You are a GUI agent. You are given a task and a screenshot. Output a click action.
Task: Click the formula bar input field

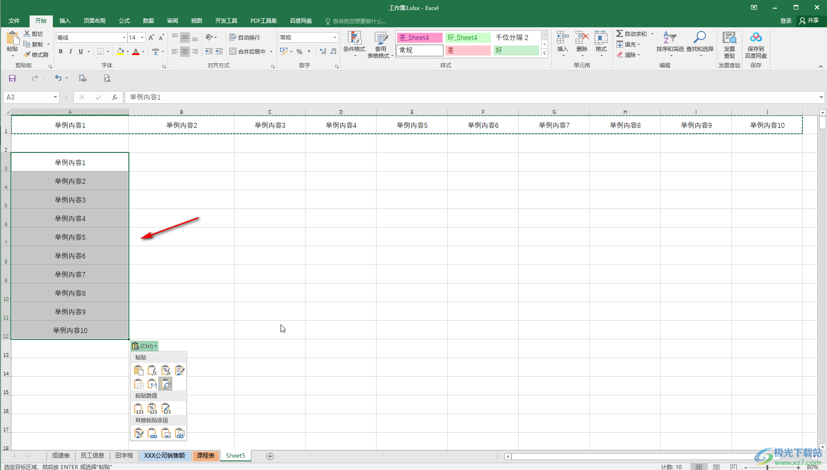coord(471,97)
